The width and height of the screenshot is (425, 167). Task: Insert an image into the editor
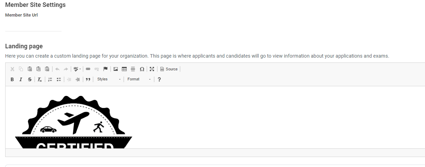click(116, 69)
